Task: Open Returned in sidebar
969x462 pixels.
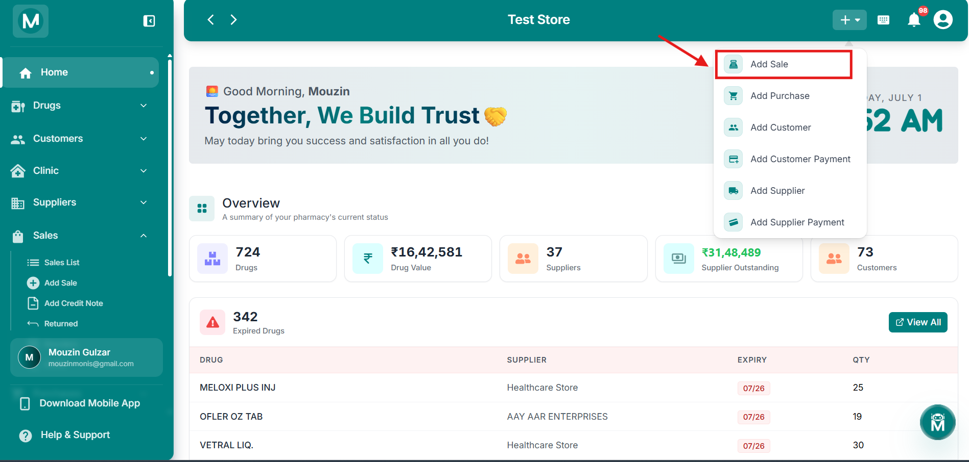Action: [61, 324]
